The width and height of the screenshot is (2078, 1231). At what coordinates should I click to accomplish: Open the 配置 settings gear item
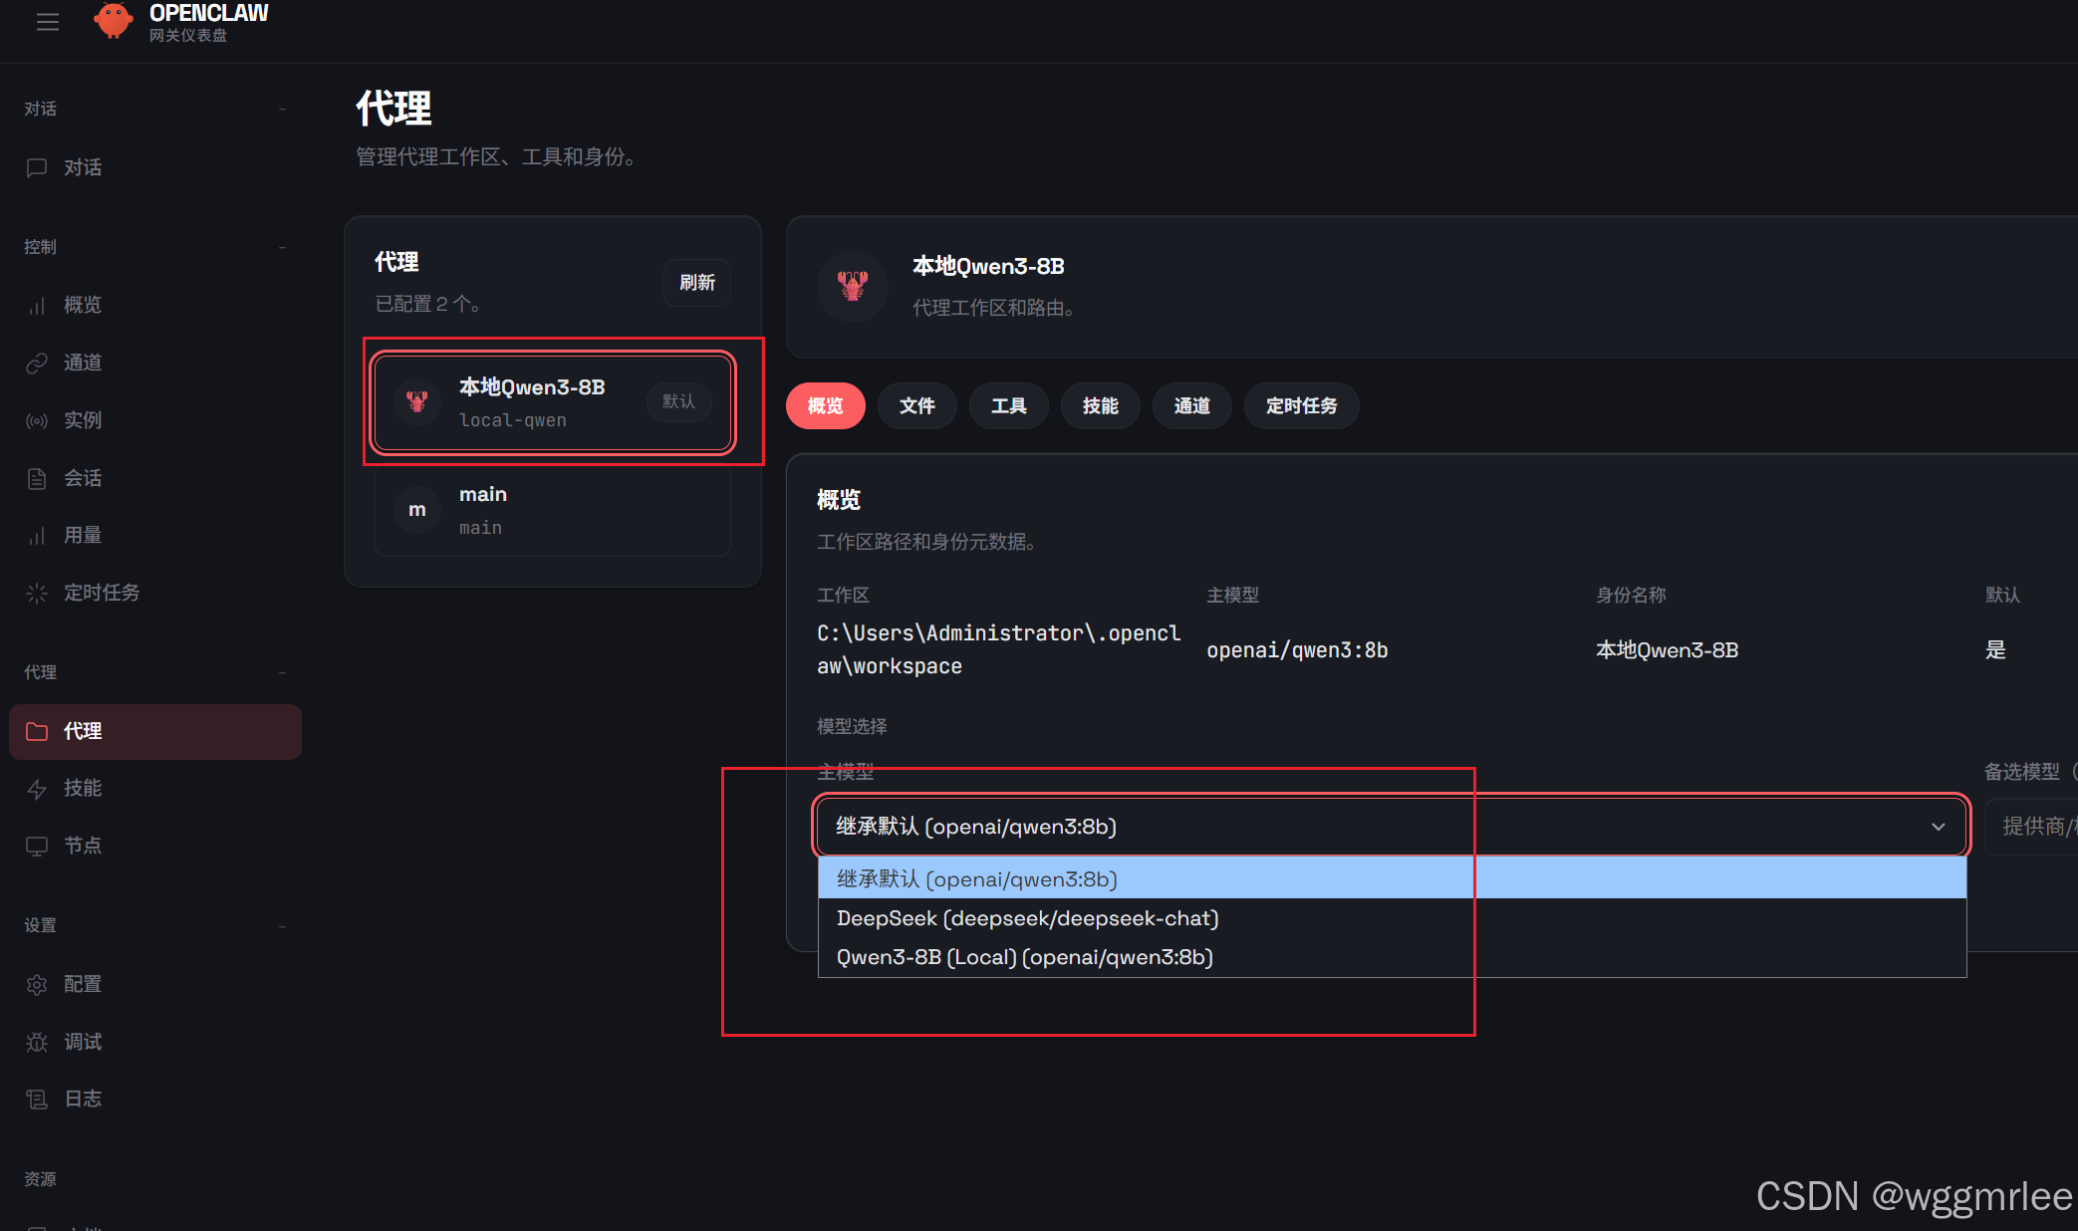tap(83, 984)
